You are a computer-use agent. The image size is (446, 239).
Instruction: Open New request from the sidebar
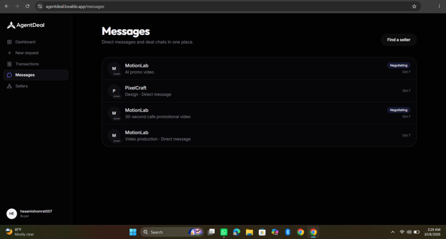pos(36,53)
